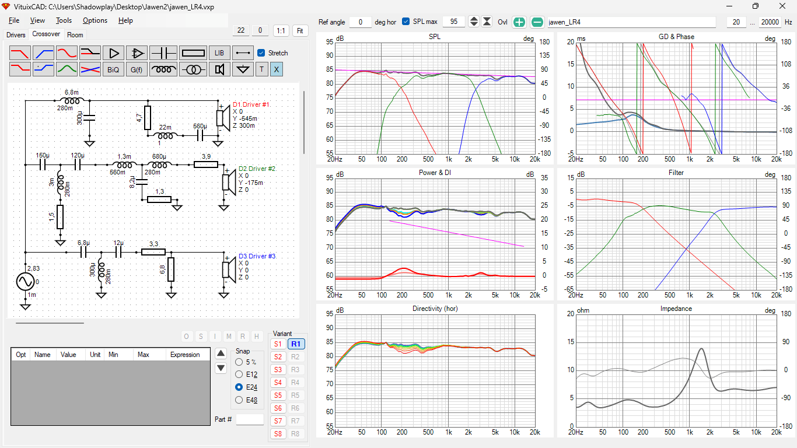Toggle the R1 variant button
Image resolution: width=797 pixels, height=448 pixels.
click(296, 344)
